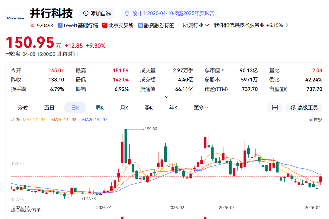
Task: Switch to 五日 chart tab
Action: pos(49,108)
